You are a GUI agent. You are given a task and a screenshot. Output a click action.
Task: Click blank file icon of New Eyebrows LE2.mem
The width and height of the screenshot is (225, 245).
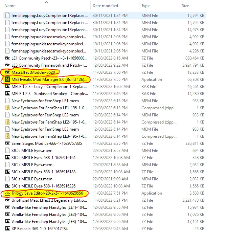pyautogui.click(x=7, y=115)
